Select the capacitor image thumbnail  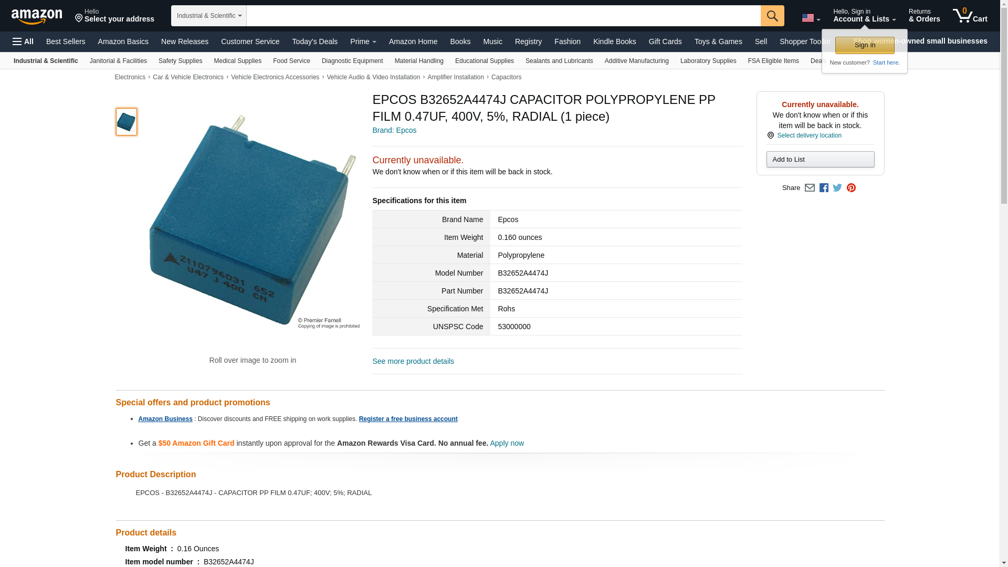(x=127, y=122)
